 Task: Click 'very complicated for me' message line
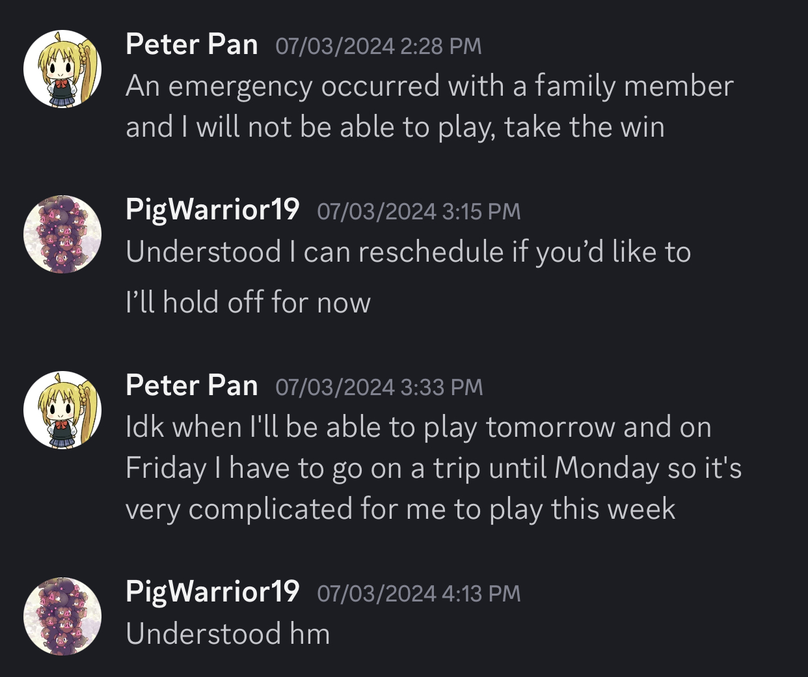(401, 510)
